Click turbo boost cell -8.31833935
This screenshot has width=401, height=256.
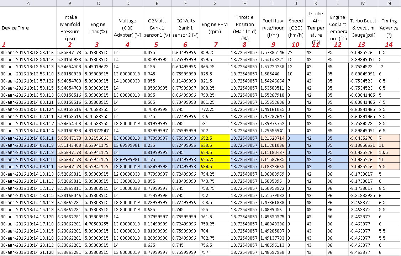363,195
